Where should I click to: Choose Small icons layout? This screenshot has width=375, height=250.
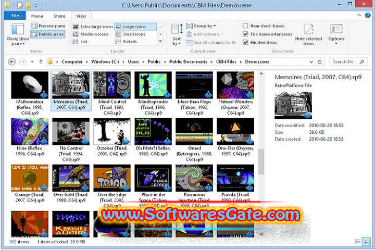tap(130, 34)
